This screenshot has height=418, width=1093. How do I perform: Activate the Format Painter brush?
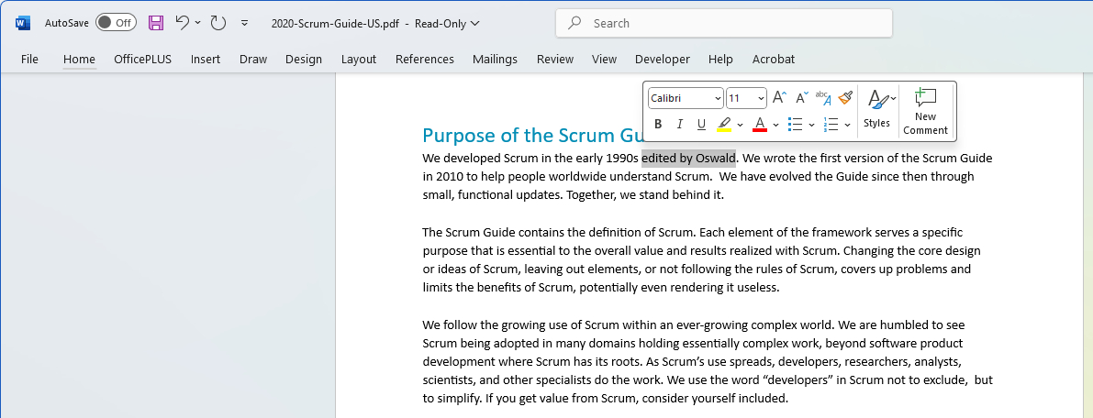coord(845,97)
